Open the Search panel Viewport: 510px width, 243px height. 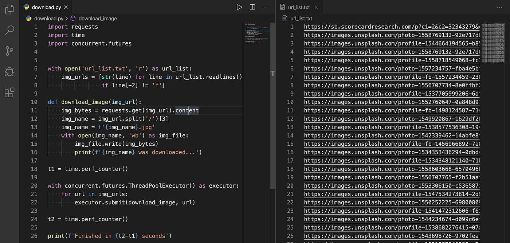coord(9,30)
